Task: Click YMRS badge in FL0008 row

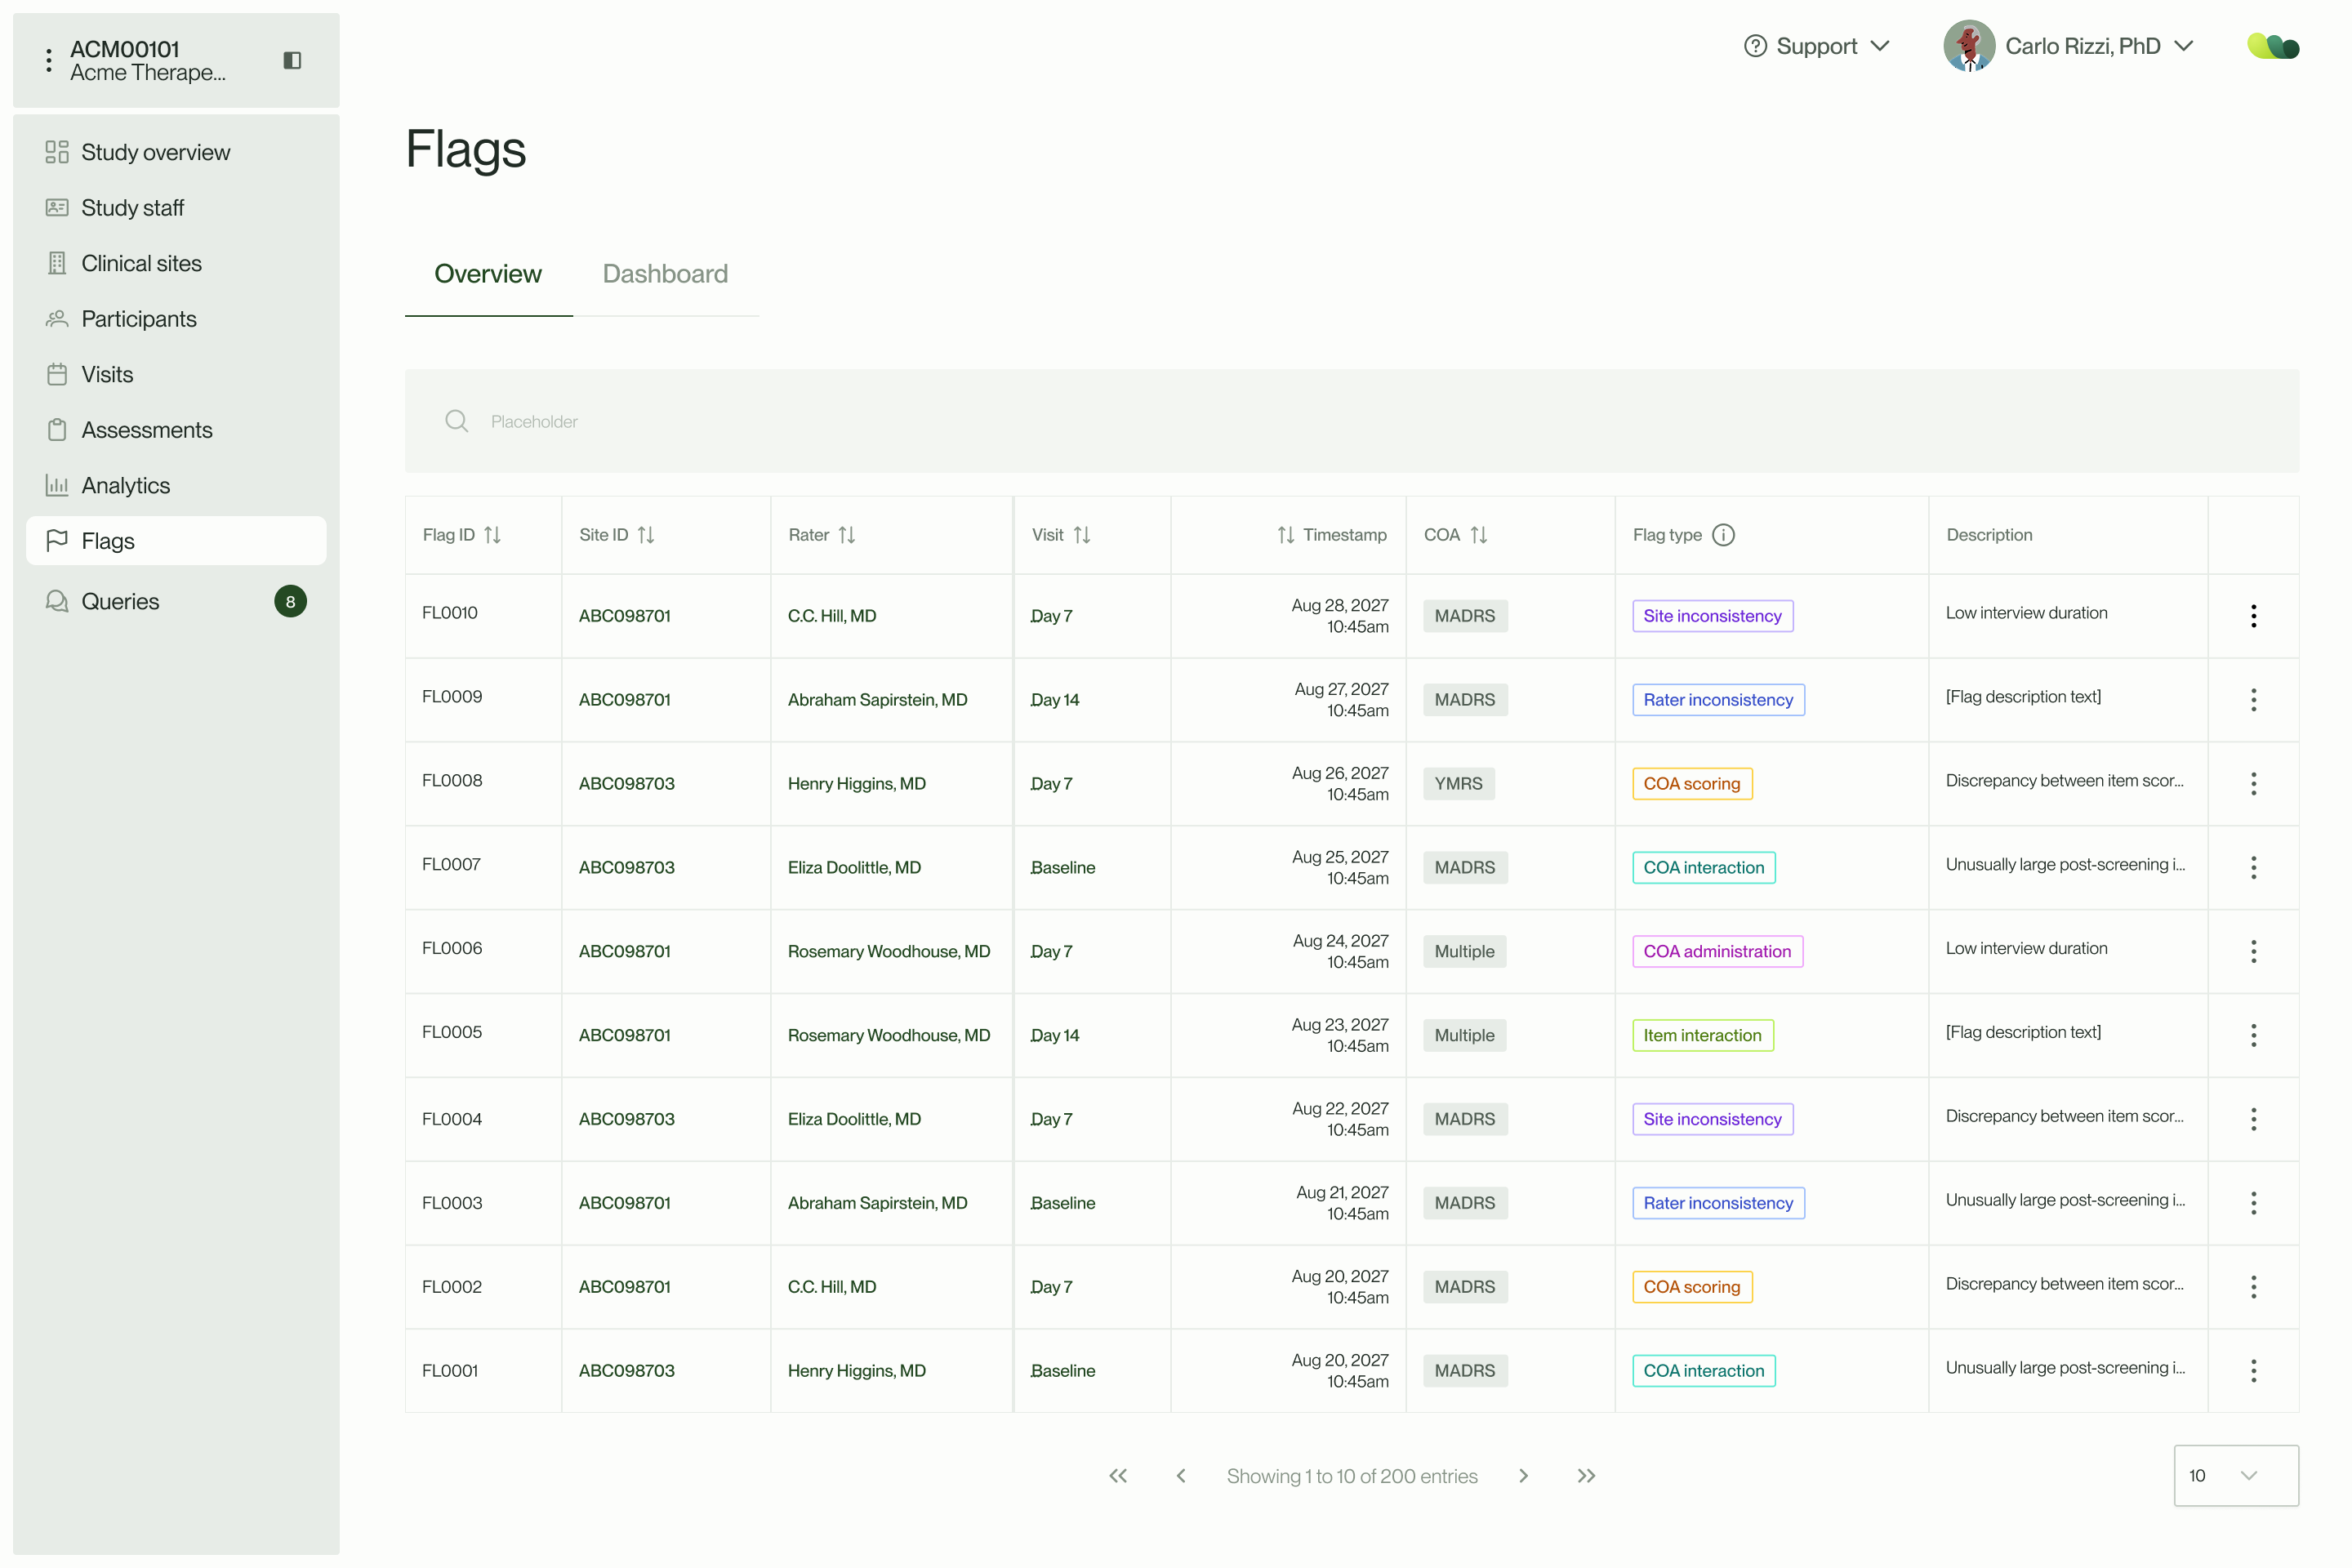Action: pos(1459,784)
